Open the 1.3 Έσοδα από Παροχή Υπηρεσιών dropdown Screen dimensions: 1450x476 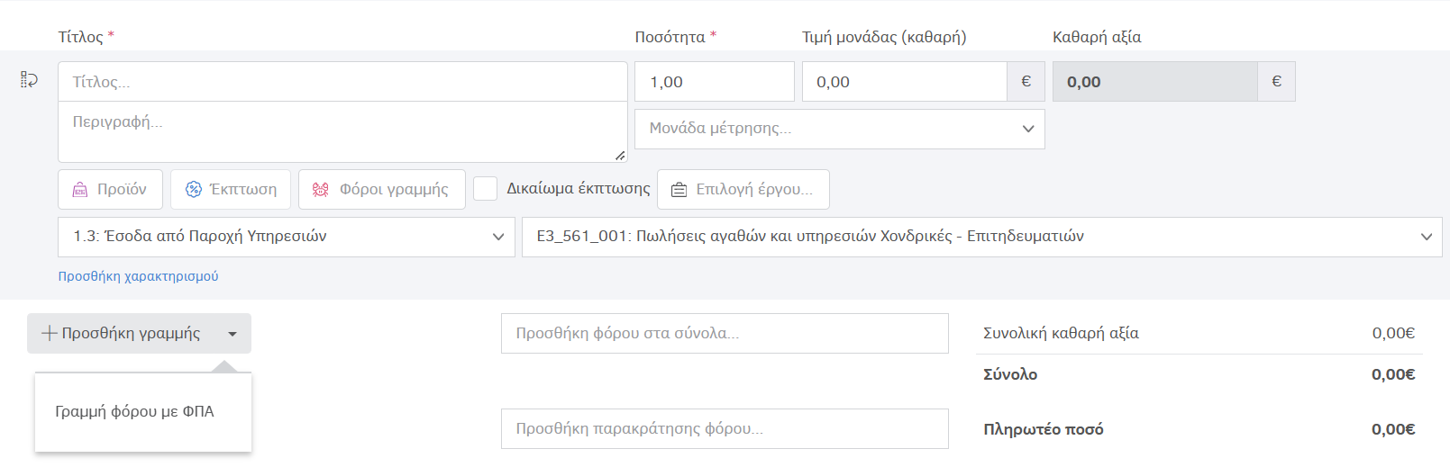tap(287, 237)
